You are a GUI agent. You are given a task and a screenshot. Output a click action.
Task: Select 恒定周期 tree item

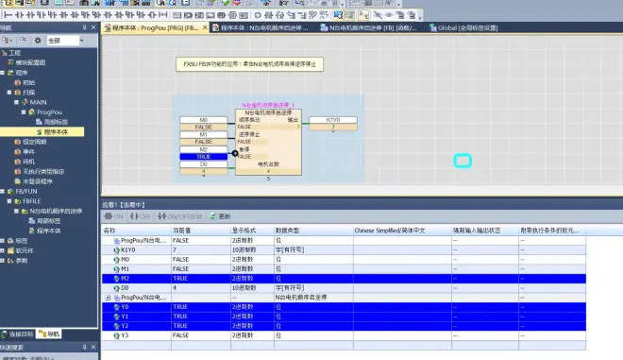coord(34,142)
